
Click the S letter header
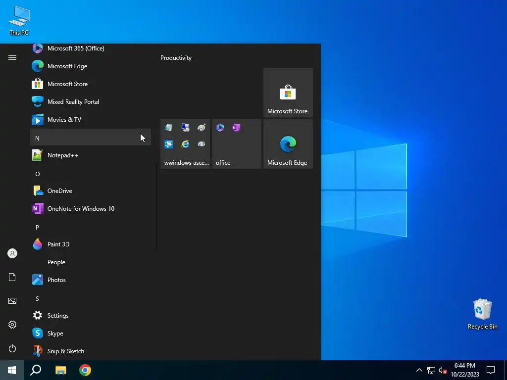(x=91, y=297)
